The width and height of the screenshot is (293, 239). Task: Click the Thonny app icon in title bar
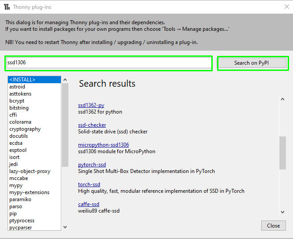(x=7, y=7)
